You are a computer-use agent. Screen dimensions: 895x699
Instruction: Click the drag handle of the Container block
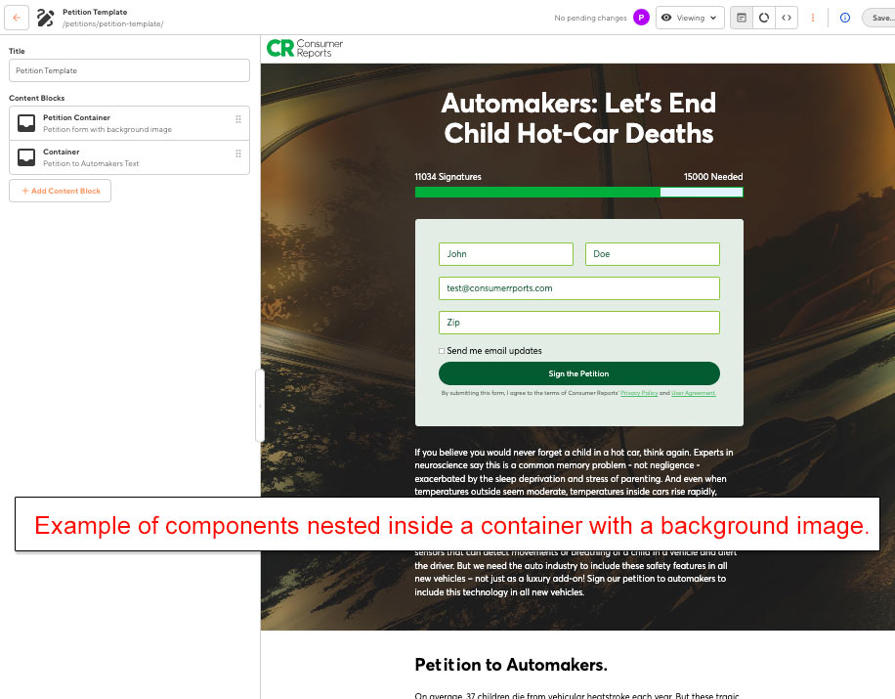pyautogui.click(x=238, y=153)
